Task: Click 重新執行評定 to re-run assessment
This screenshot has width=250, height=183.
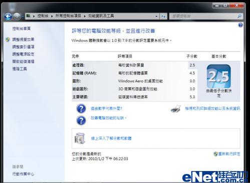Action: pos(229,154)
